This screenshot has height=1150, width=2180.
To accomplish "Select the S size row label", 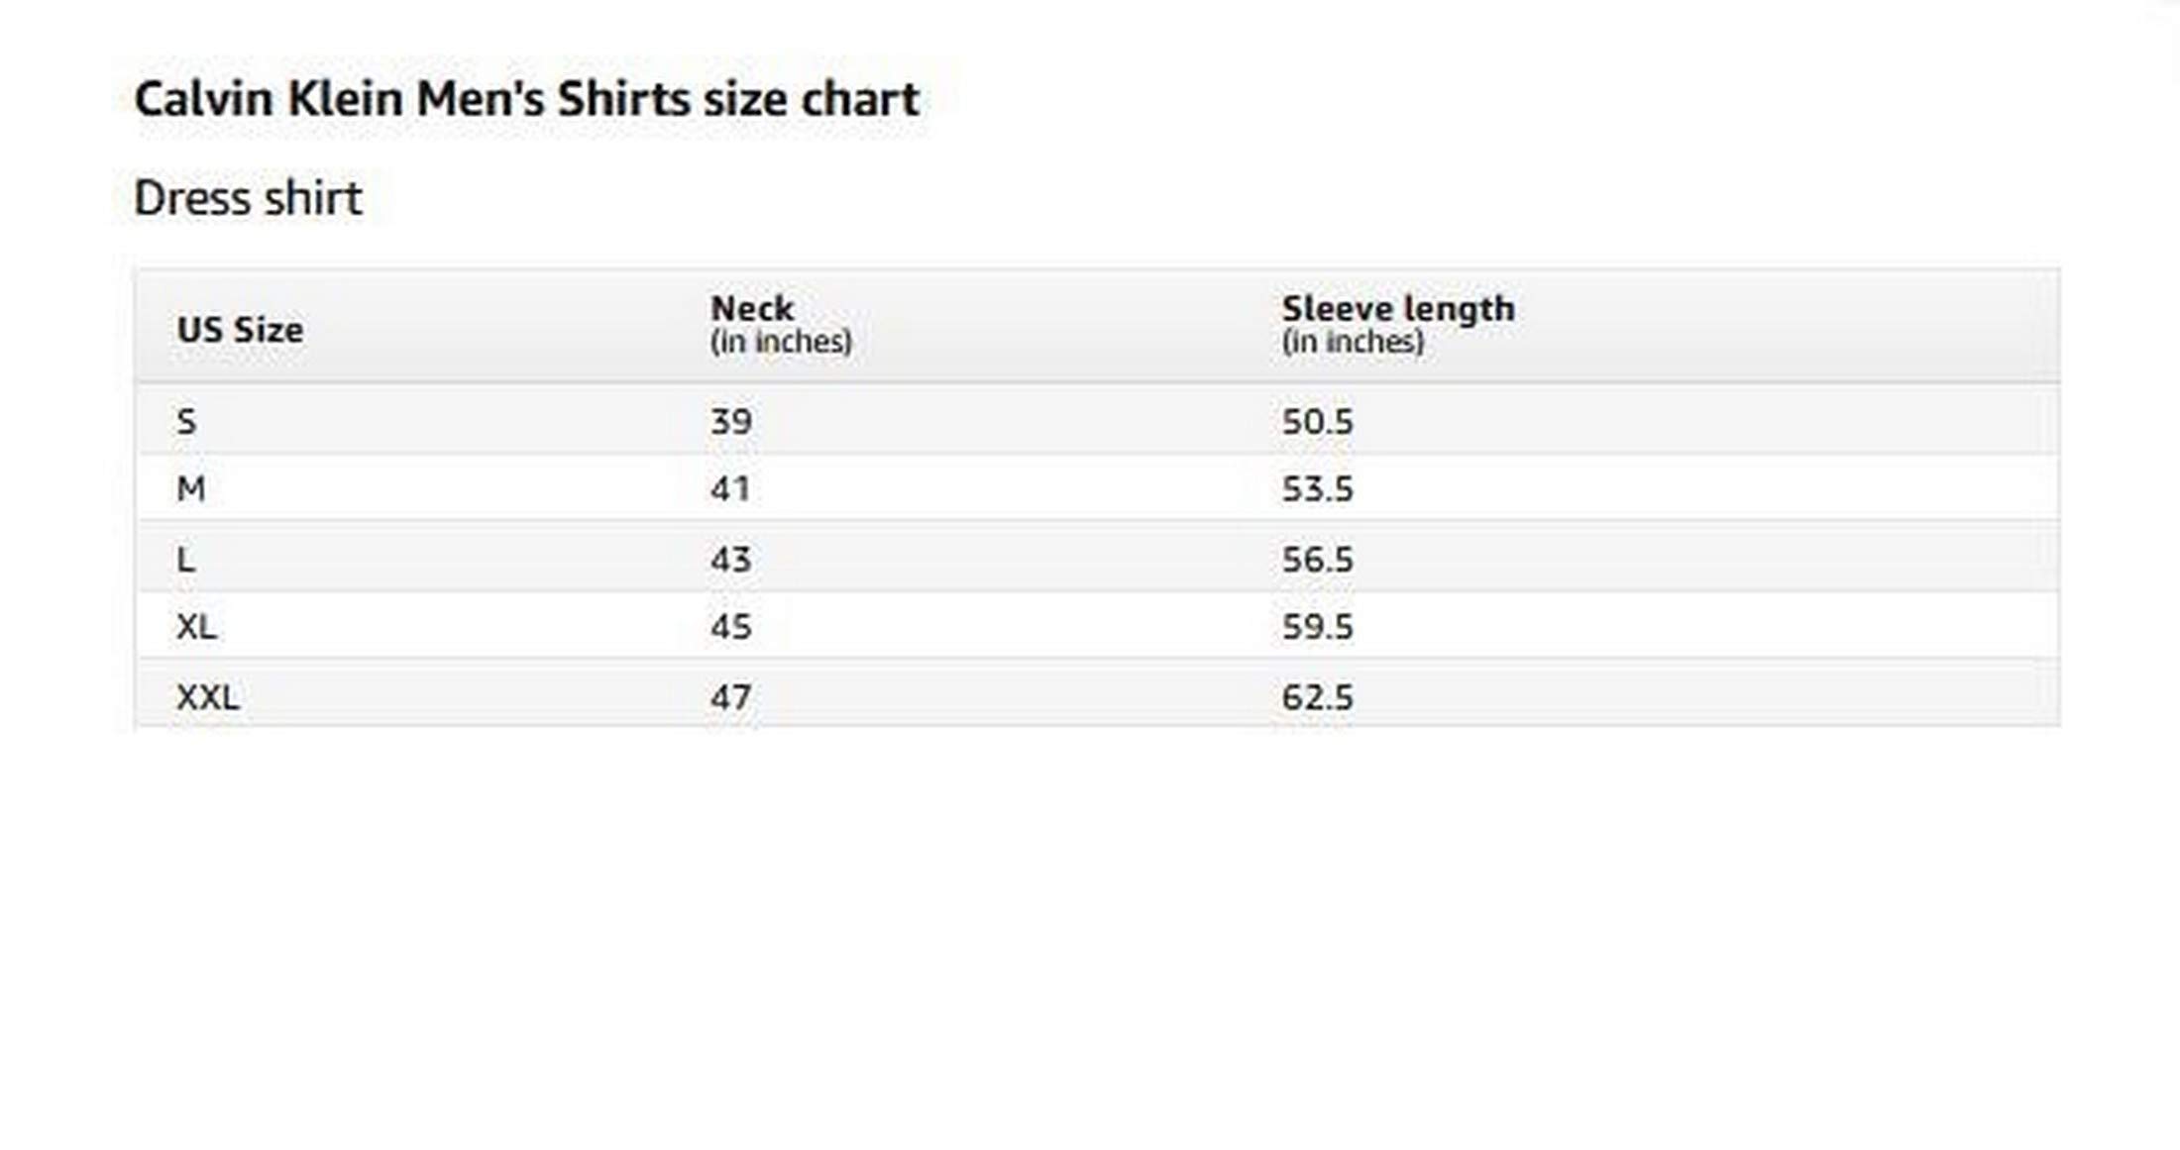I will click(x=186, y=422).
